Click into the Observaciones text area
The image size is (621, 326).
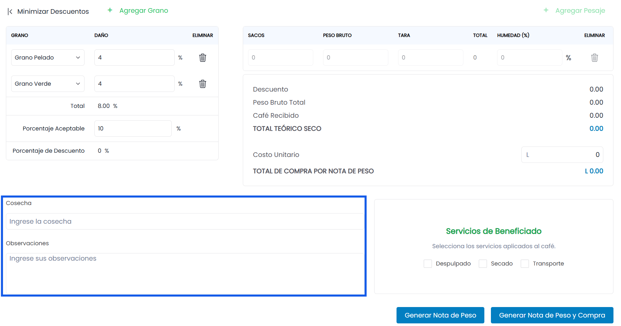pyautogui.click(x=185, y=273)
